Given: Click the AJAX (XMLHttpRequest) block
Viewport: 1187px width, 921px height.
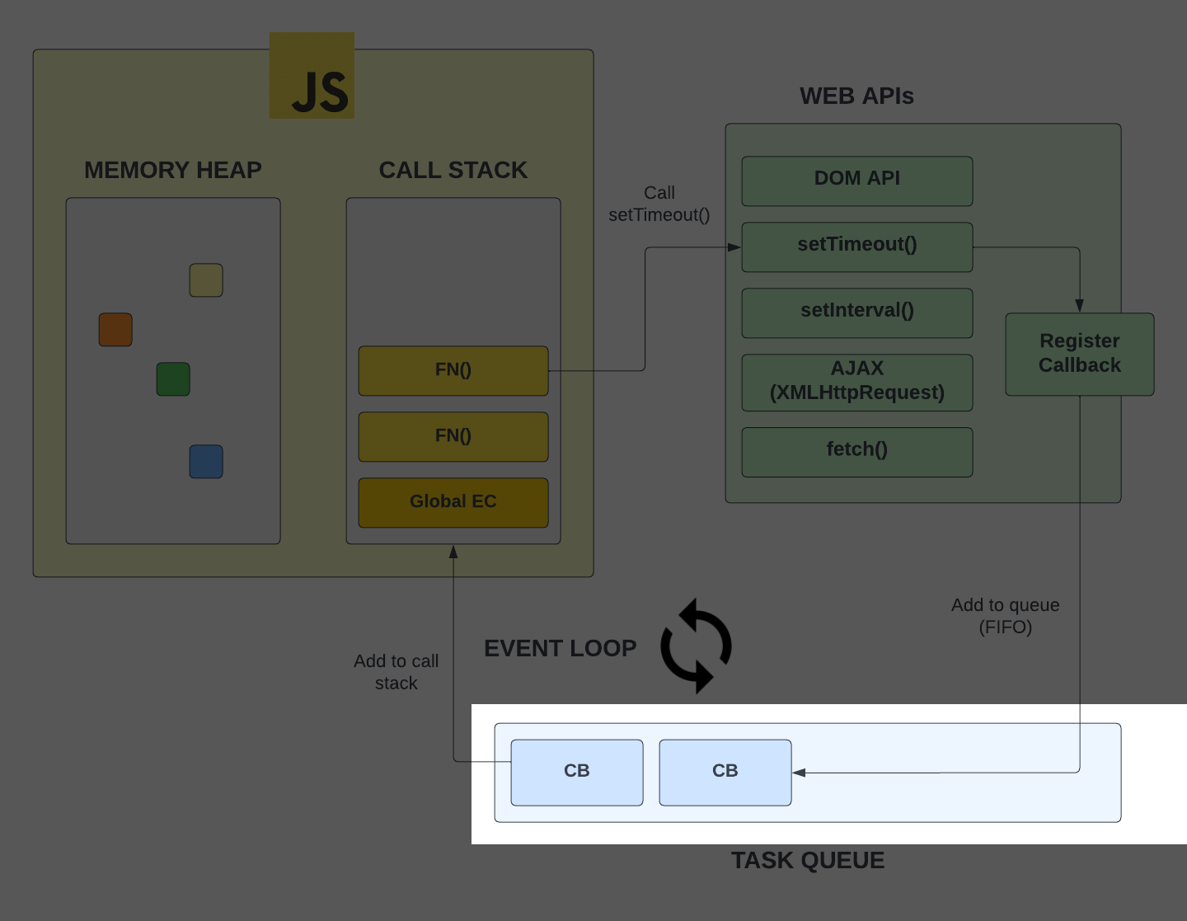Looking at the screenshot, I should (x=856, y=381).
